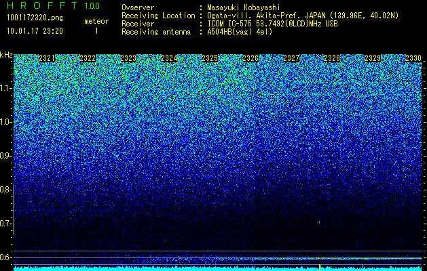Click the antenna text A504HB(yagi 4el)
Screen dimensions: 427x271
[x=240, y=32]
